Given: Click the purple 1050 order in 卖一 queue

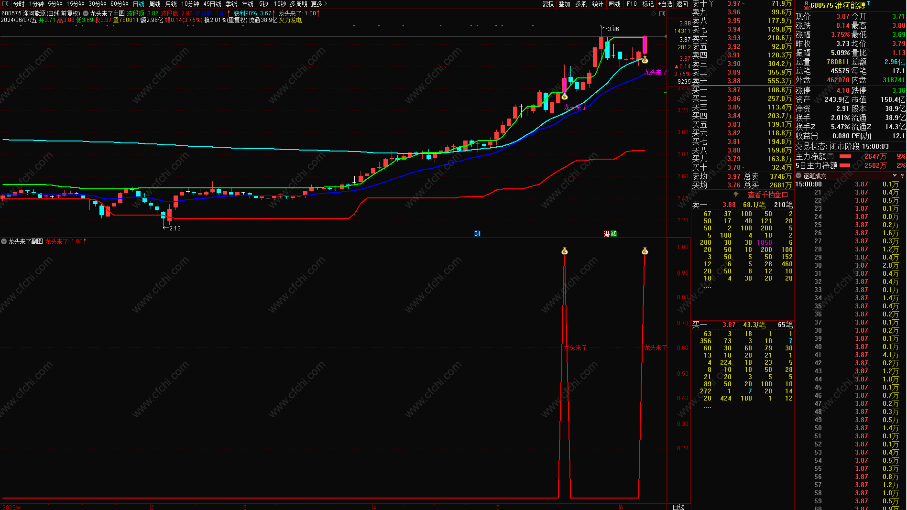Looking at the screenshot, I should click(765, 242).
